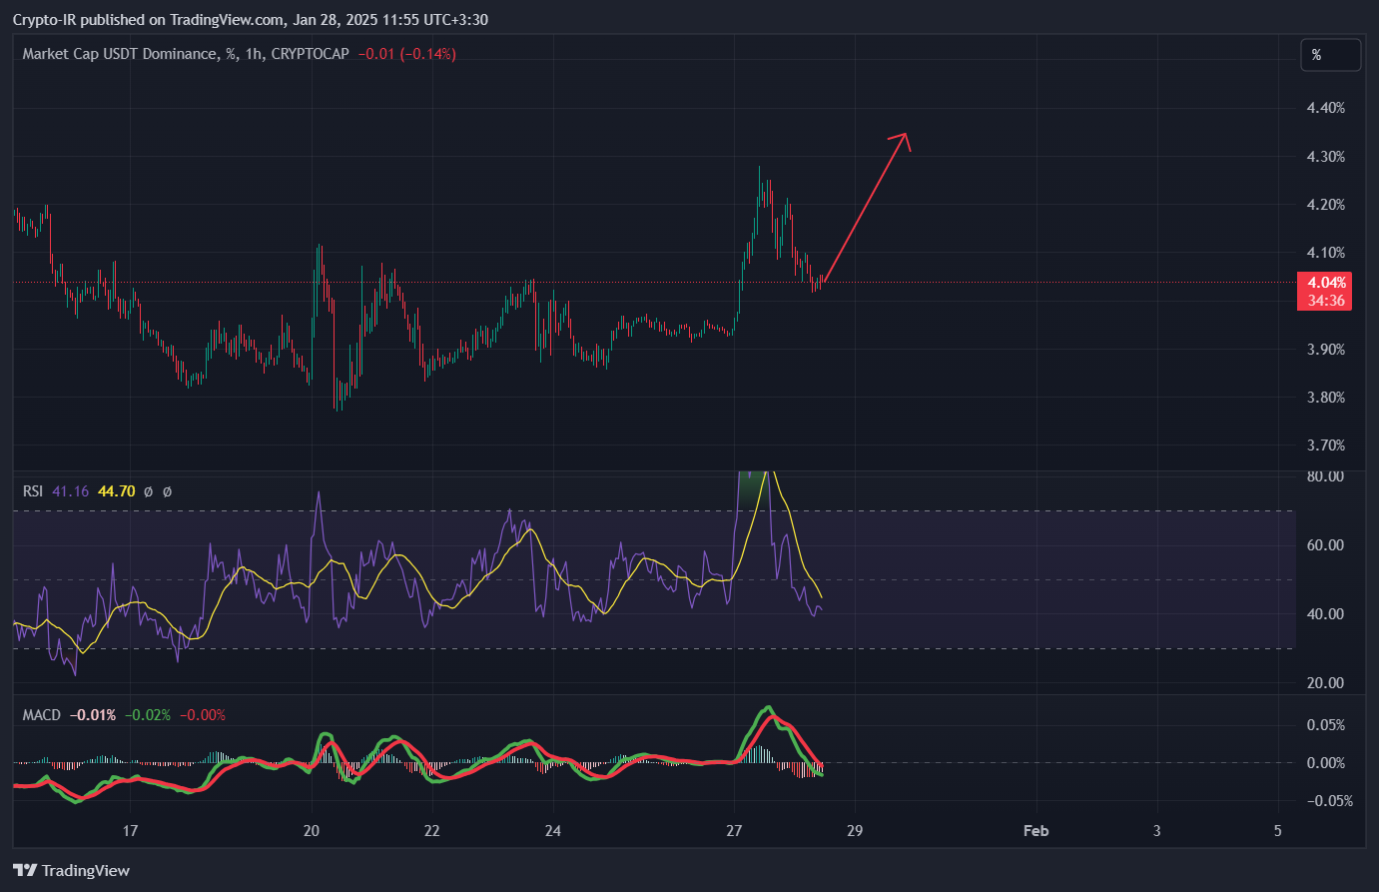Click the RSI 20.00 axis label
The image size is (1379, 892).
click(x=1326, y=683)
